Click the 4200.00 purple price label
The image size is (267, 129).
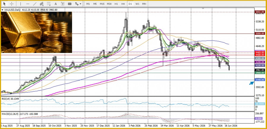(260, 62)
